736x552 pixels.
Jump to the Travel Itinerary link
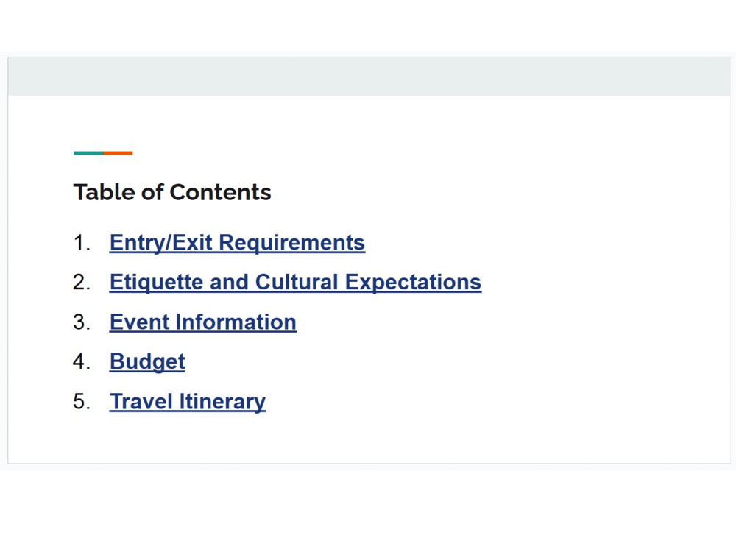188,402
